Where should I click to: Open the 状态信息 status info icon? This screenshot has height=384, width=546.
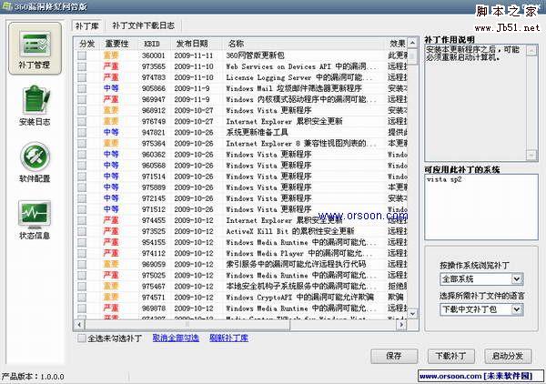(x=35, y=219)
